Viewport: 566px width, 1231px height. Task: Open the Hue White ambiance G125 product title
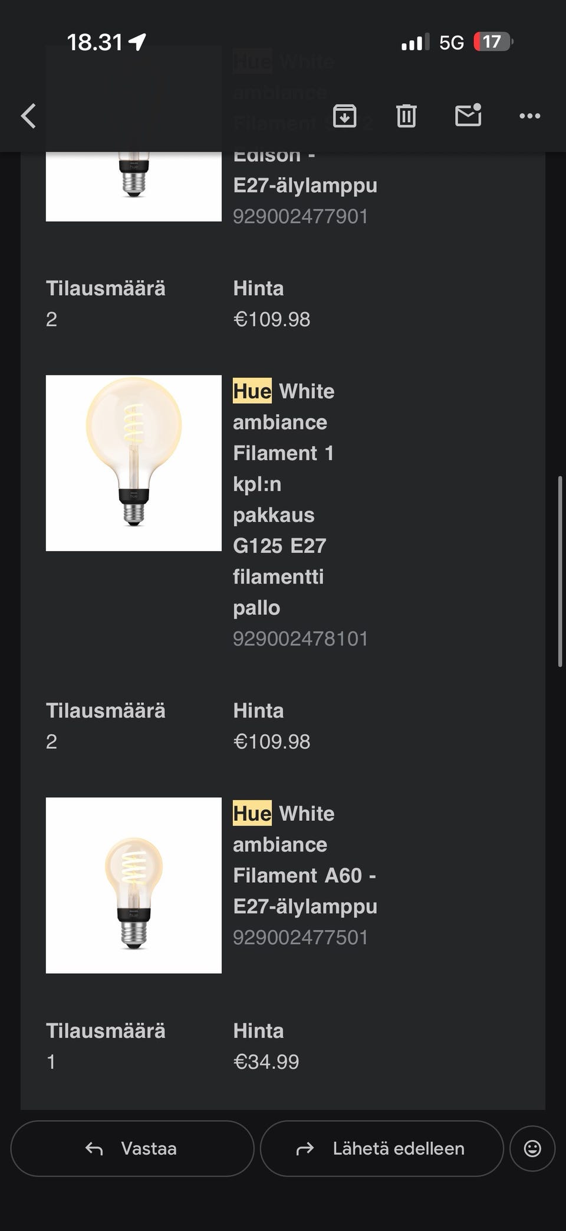(x=284, y=499)
